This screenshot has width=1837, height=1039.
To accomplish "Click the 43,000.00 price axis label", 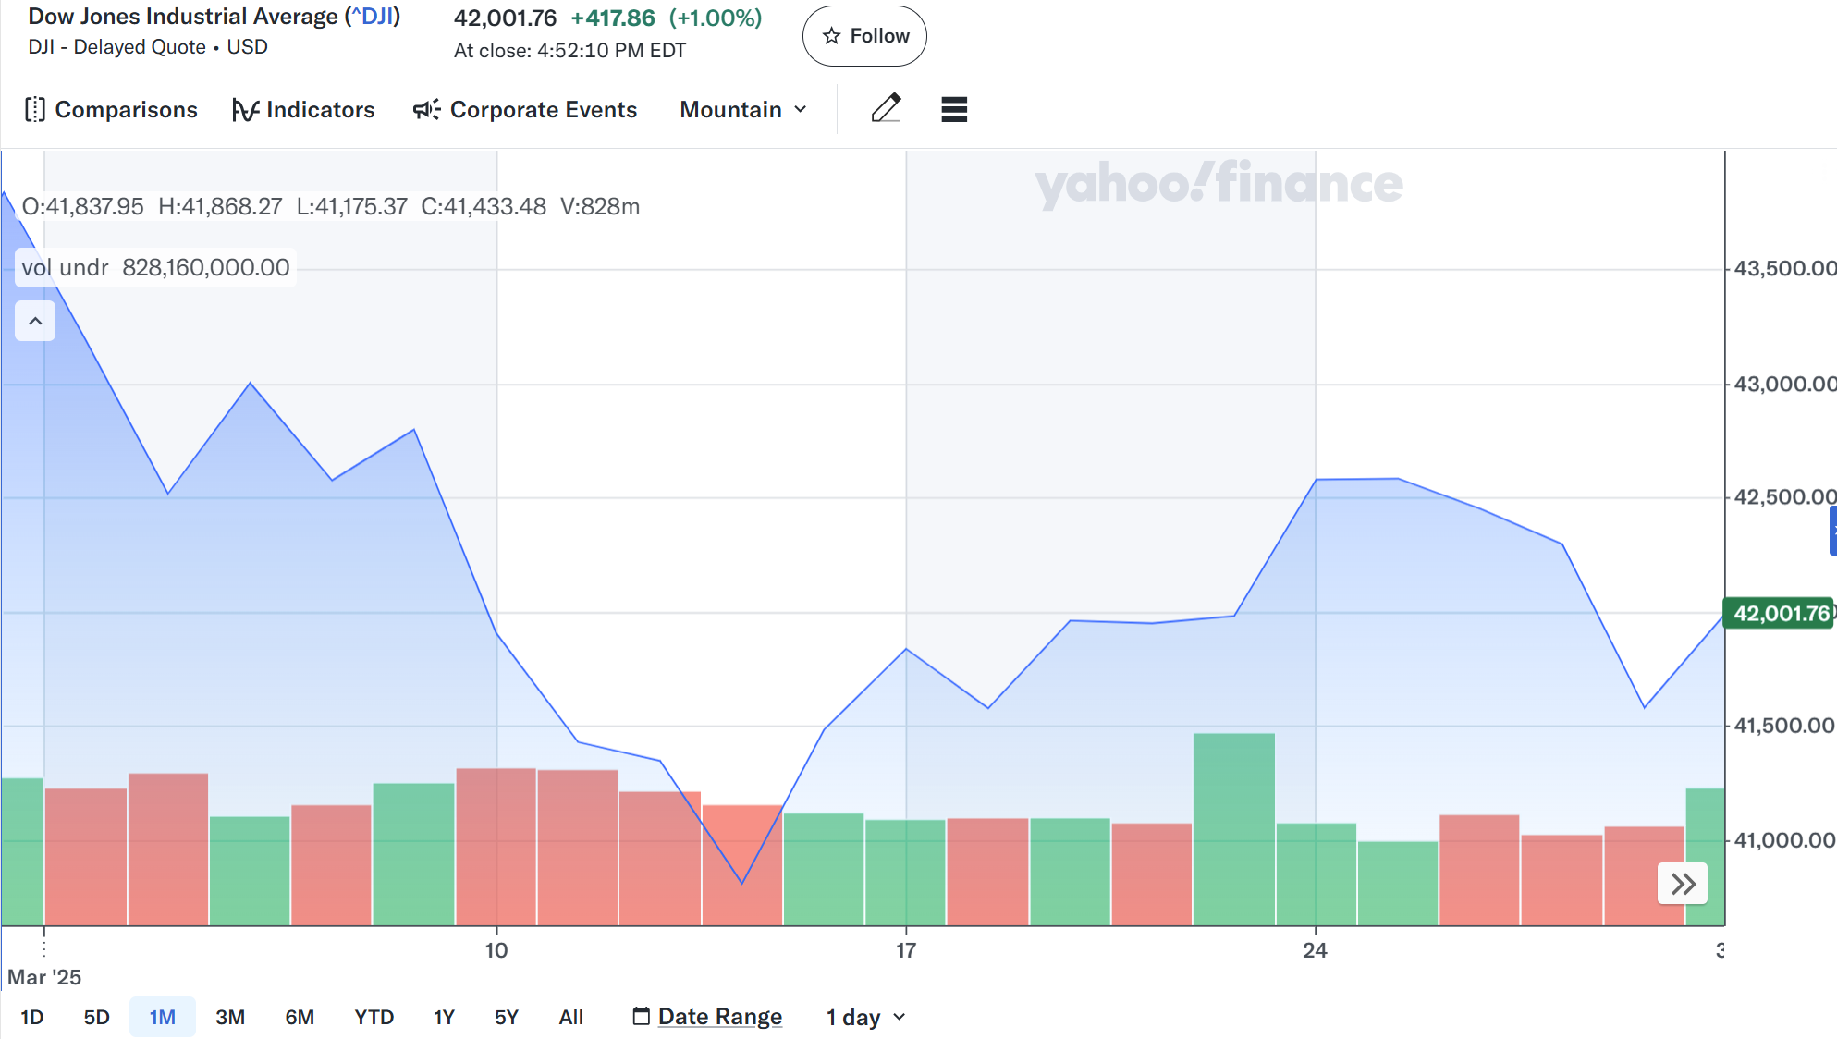I will tap(1784, 384).
